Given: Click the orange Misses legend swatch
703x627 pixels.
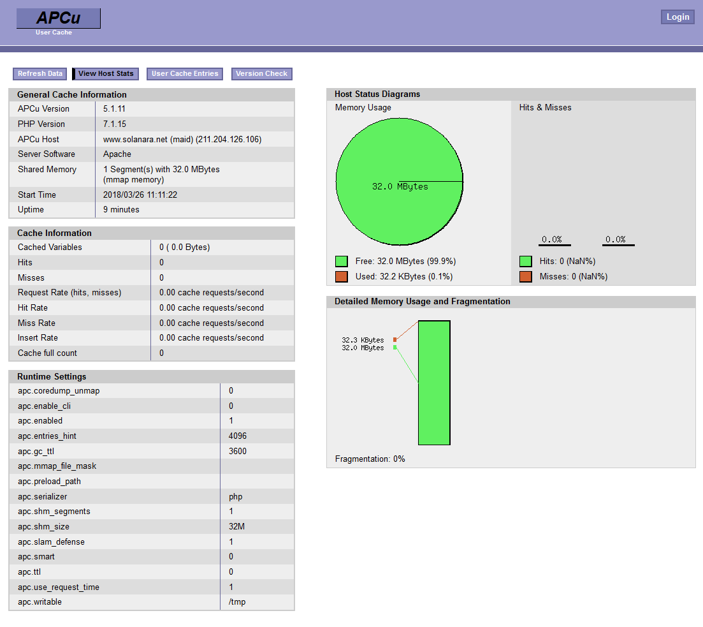Looking at the screenshot, I should tap(526, 277).
